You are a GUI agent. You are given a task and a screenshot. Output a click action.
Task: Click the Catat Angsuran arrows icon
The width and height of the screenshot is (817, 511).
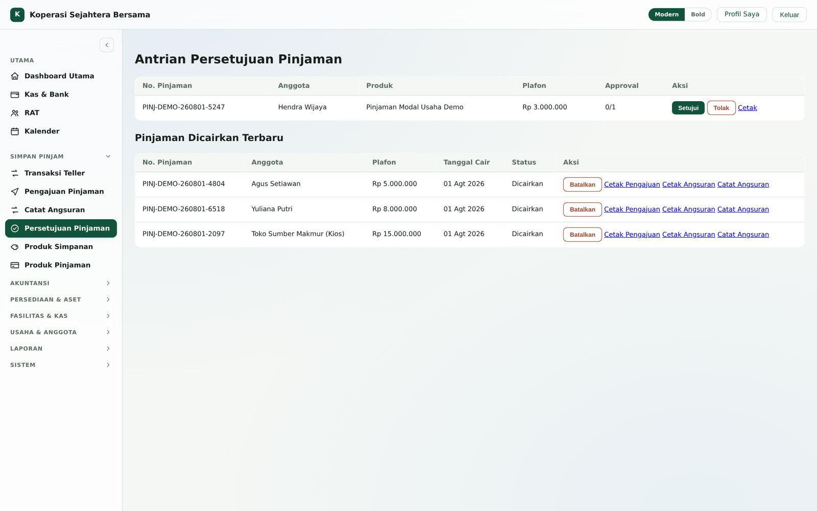(15, 210)
